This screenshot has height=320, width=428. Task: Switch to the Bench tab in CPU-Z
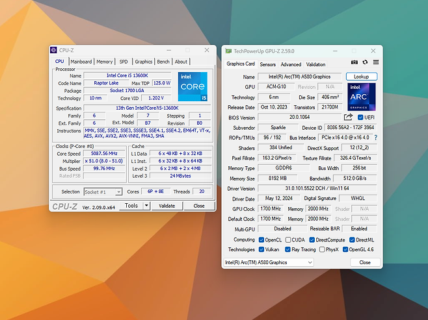(x=163, y=62)
